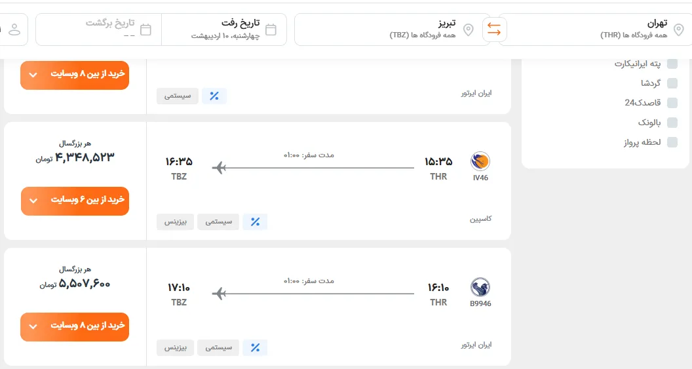Open the return date field تاریخ برگشت

(98, 29)
